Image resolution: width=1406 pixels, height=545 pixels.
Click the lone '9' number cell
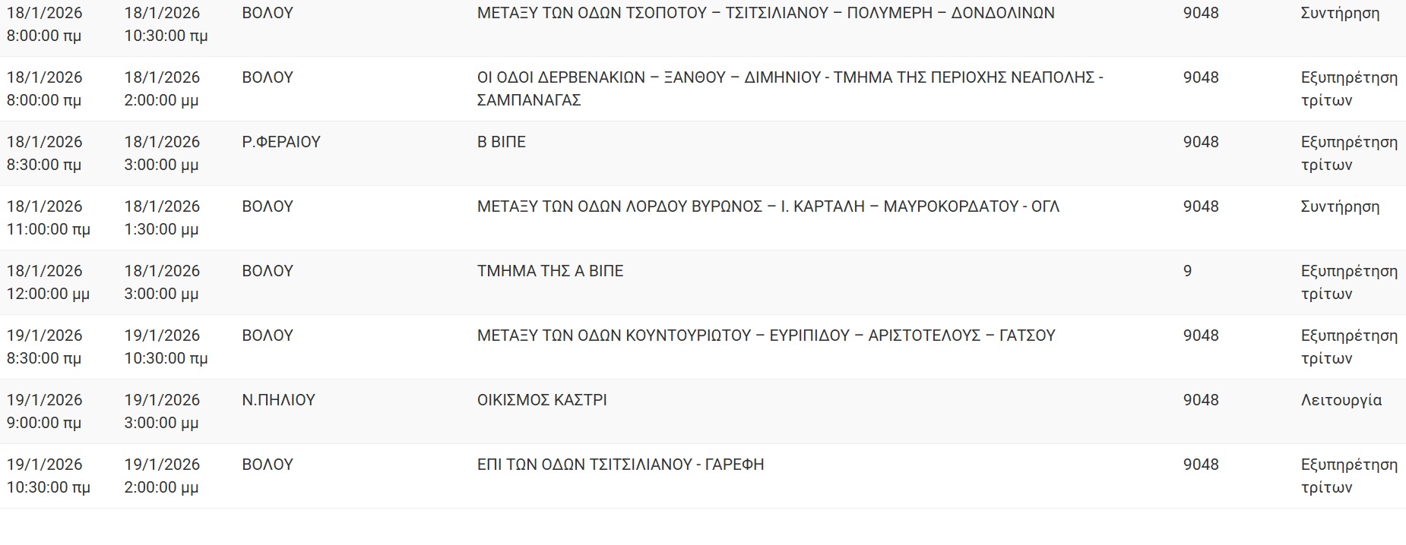[x=1188, y=271]
